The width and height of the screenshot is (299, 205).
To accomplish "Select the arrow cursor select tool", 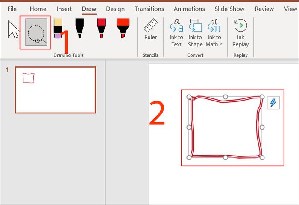I will pos(14,29).
